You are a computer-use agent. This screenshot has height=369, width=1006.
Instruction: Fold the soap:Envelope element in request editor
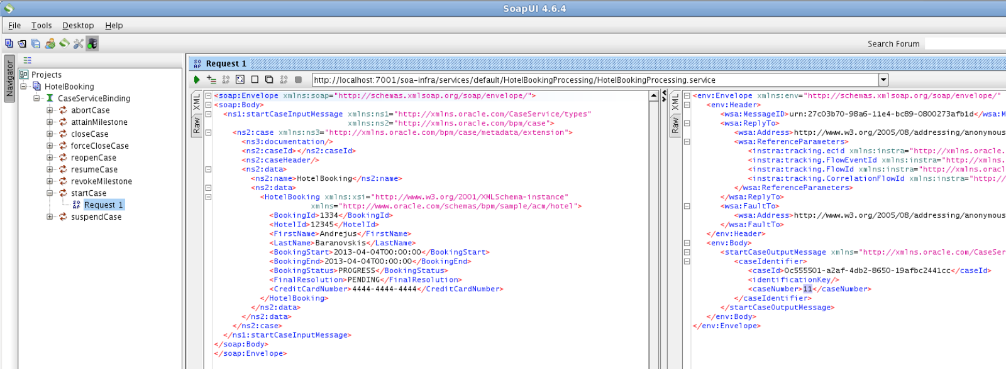click(x=208, y=96)
